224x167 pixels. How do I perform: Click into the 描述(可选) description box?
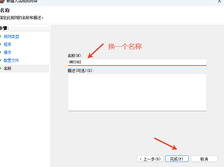(x=137, y=92)
